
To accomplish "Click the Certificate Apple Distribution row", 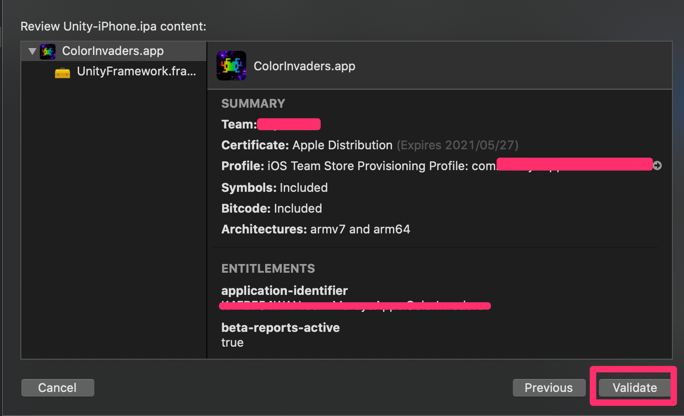I will 369,145.
